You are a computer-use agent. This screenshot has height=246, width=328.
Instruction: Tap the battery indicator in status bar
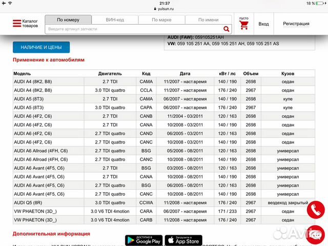(320, 4)
